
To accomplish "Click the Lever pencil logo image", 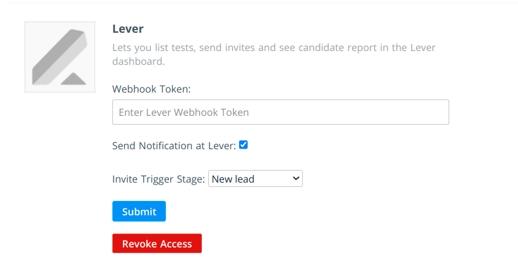I will 60,57.
